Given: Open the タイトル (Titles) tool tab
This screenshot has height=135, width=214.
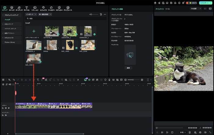Looking at the screenshot, I should tap(27, 8).
